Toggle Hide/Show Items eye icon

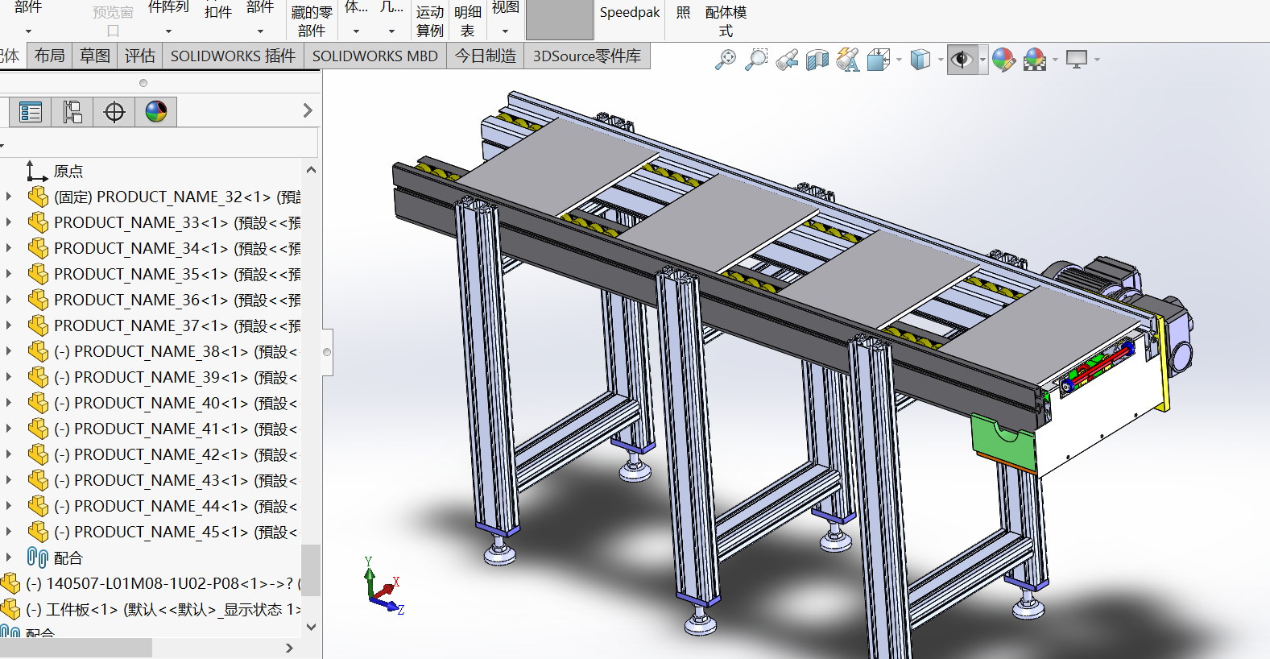pyautogui.click(x=962, y=60)
